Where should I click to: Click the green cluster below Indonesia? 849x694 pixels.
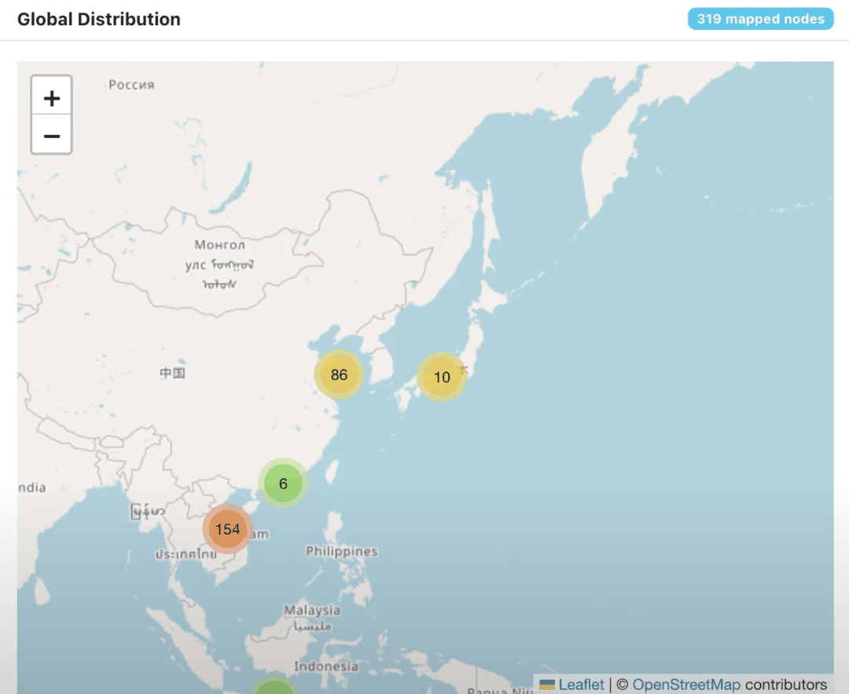(274, 686)
